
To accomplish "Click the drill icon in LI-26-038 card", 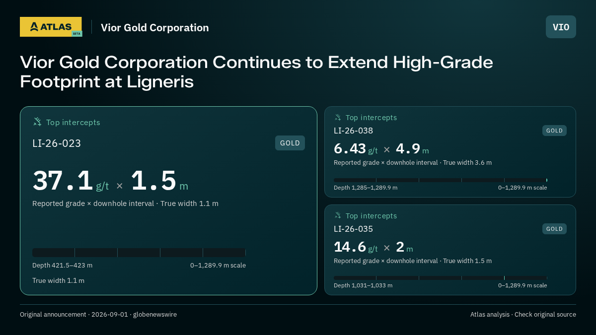I will [338, 117].
